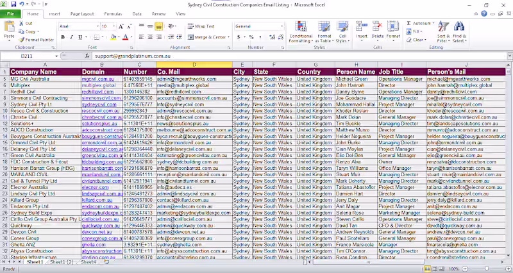513x273 pixels.
Task: Open the killard.com.au domain link
Action: (x=97, y=200)
